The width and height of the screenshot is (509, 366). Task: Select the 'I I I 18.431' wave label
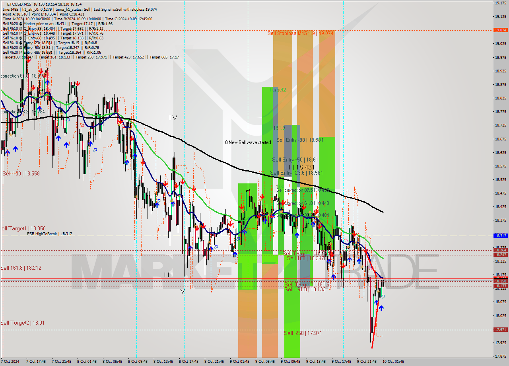[x=299, y=167]
